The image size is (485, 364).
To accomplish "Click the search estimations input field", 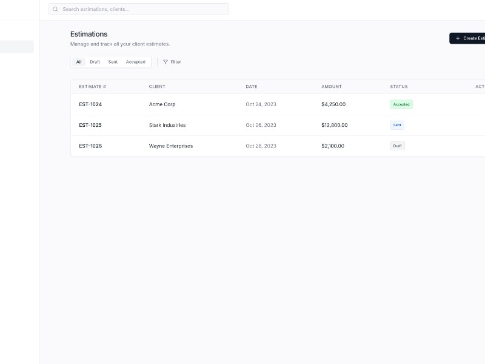I will 138,9.
